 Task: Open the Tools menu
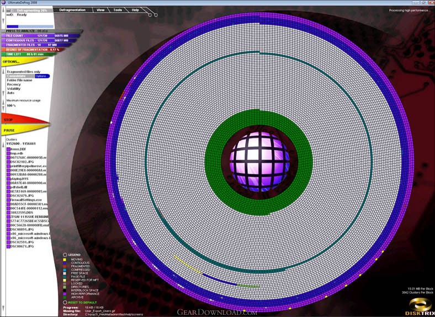(x=118, y=10)
